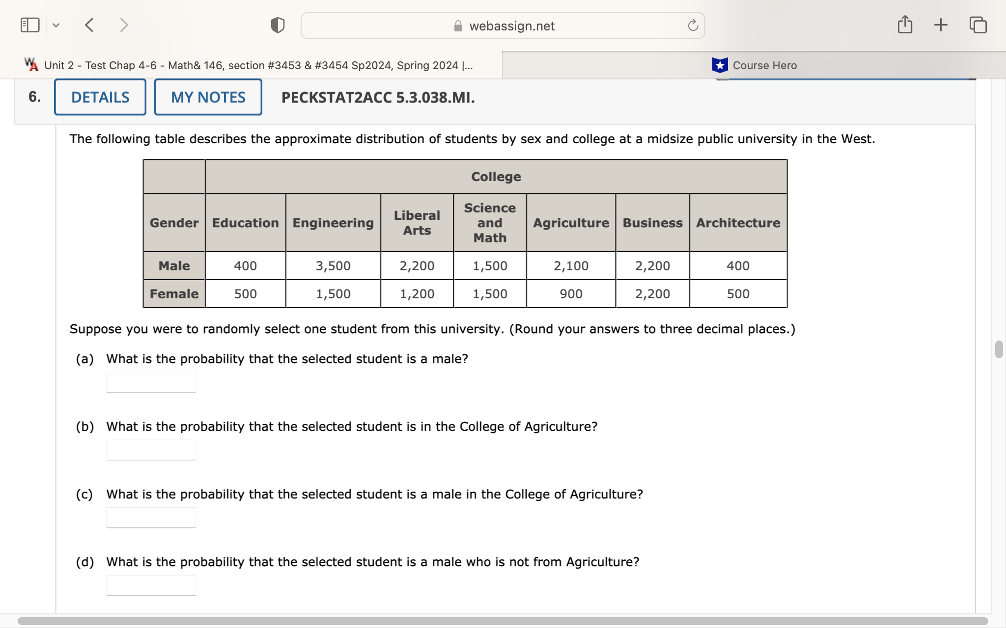Open a new tab with plus icon
The image size is (1006, 628).
pos(941,25)
